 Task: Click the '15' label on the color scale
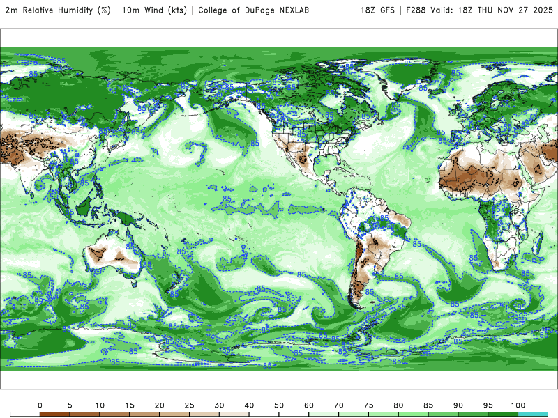[130, 405]
